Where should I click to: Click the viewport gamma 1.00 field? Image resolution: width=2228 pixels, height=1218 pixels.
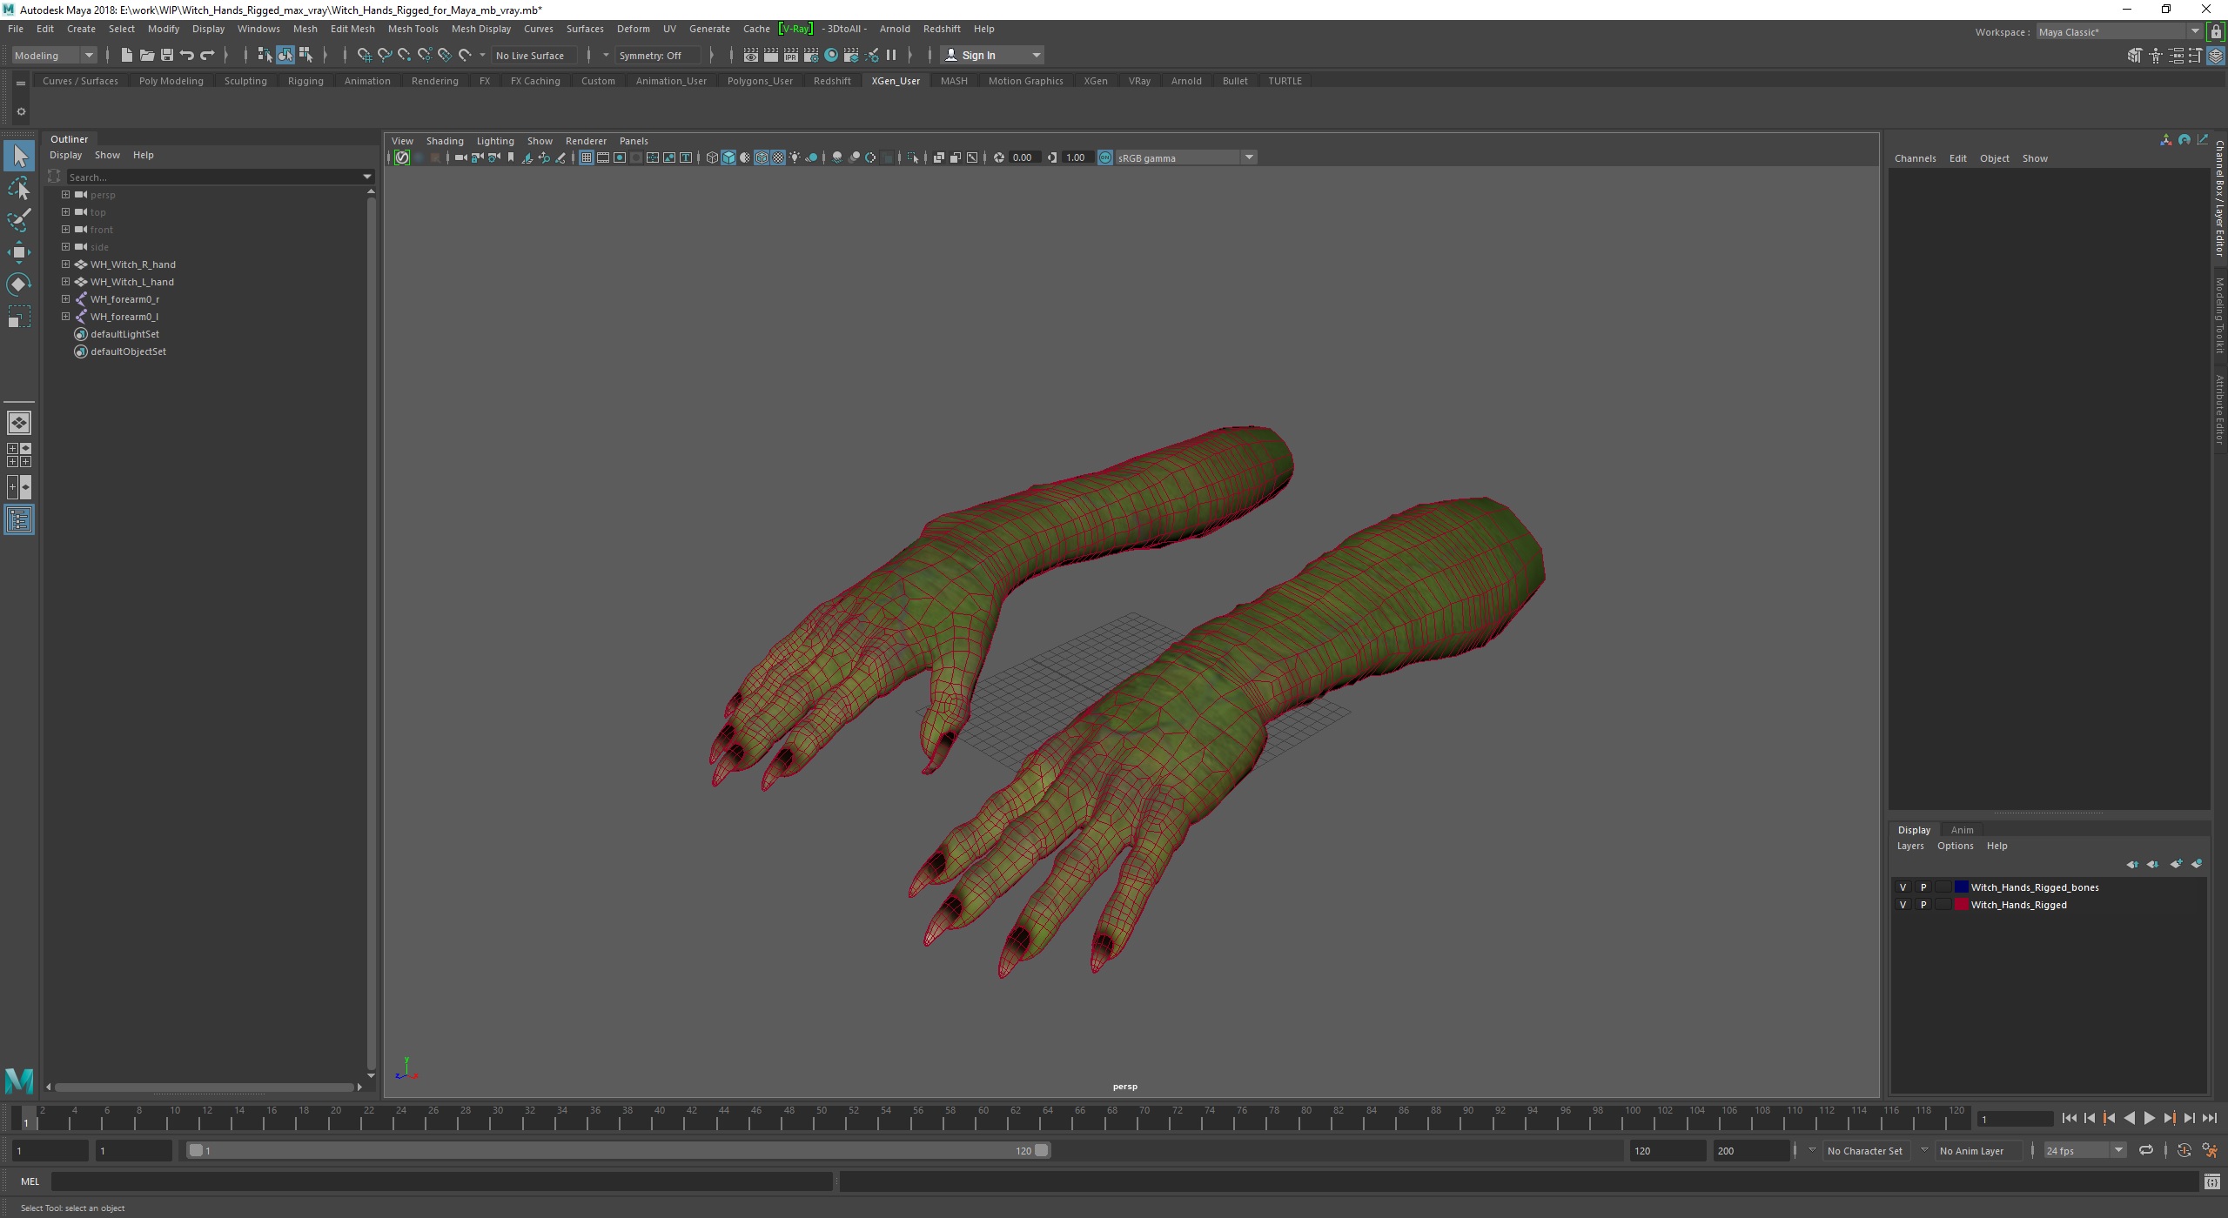[x=1077, y=157]
